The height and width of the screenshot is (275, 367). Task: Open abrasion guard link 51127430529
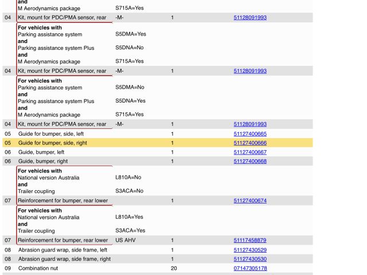(x=250, y=250)
